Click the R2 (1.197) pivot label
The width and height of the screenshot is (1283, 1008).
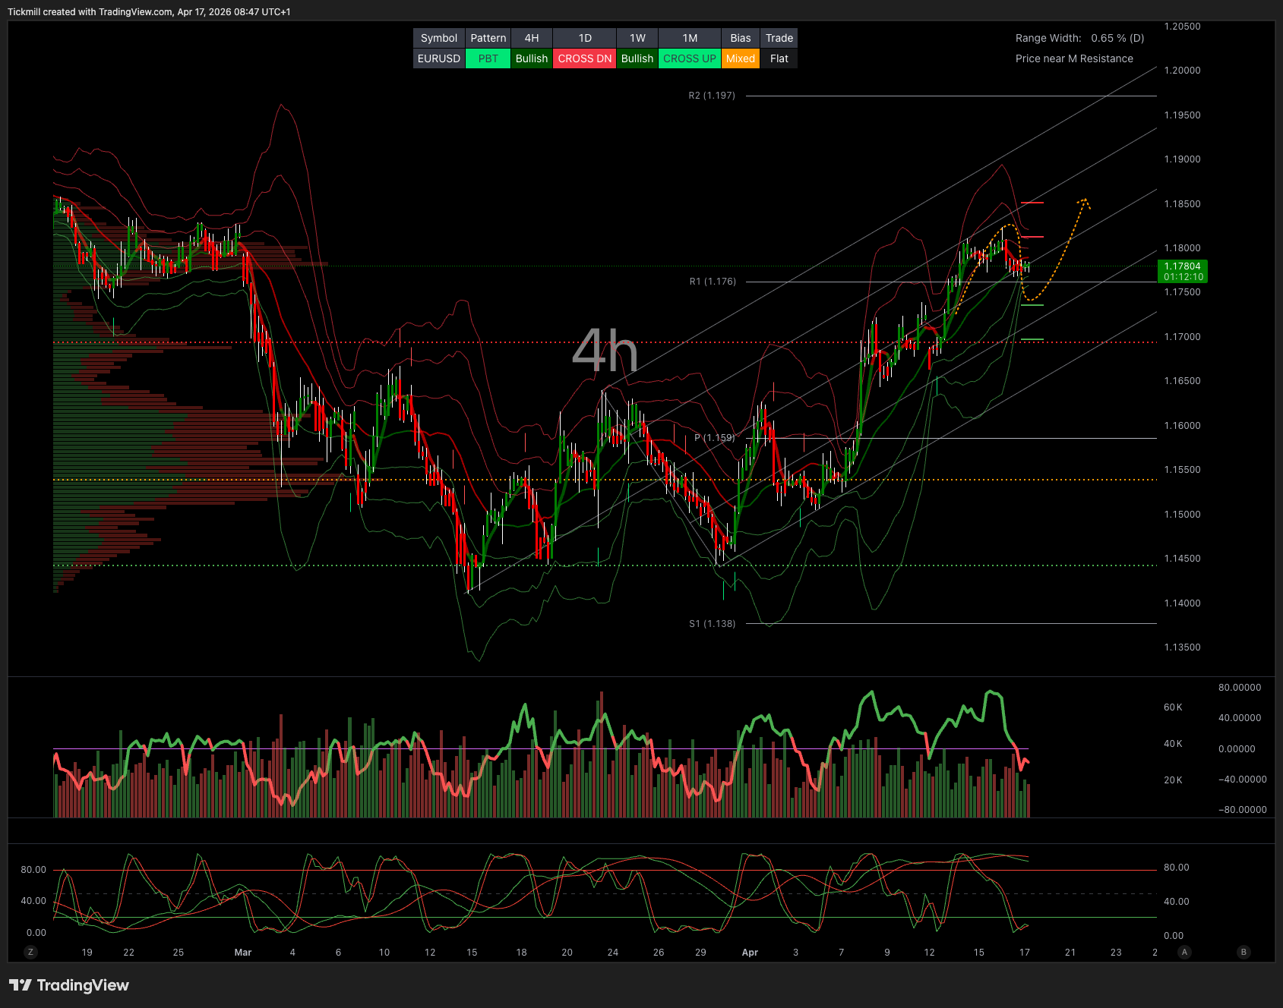pyautogui.click(x=712, y=96)
